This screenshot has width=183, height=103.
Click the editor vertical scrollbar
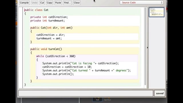point(145,46)
